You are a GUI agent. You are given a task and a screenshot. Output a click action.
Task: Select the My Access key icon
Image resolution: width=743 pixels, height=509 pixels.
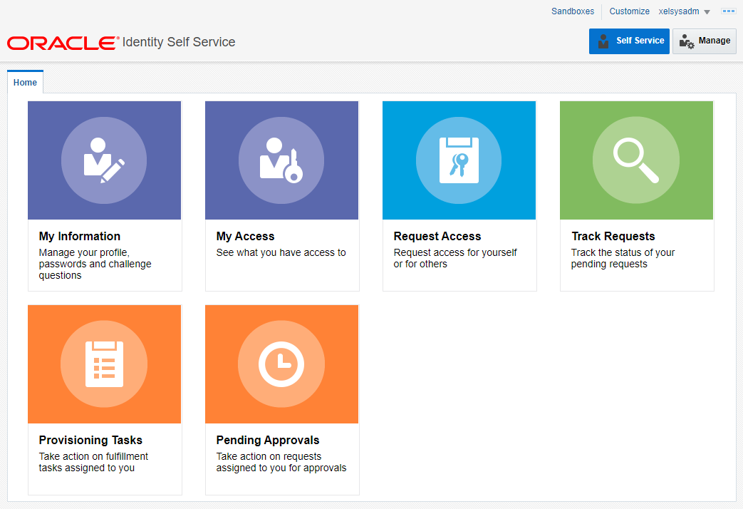pos(281,160)
